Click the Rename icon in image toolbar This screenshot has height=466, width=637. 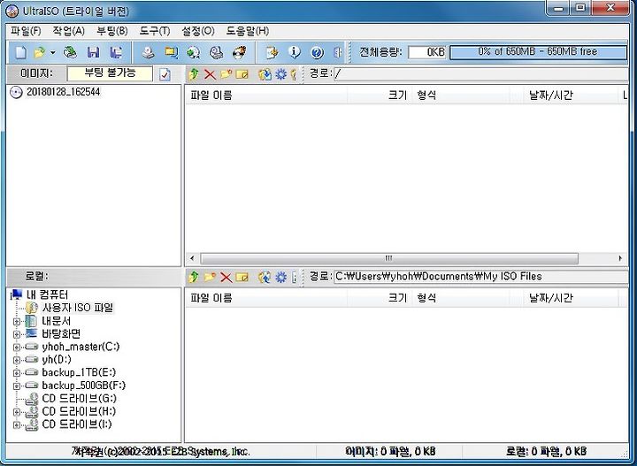point(242,74)
